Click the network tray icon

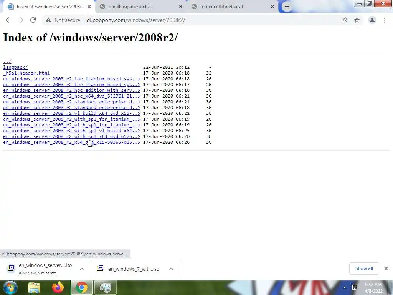[x=354, y=287]
